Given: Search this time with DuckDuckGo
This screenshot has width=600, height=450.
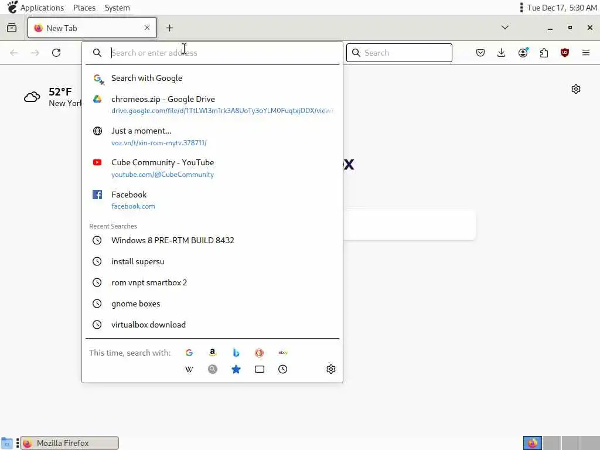Looking at the screenshot, I should pyautogui.click(x=260, y=353).
